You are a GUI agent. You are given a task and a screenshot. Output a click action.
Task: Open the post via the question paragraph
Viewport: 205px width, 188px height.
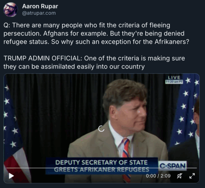click(97, 34)
